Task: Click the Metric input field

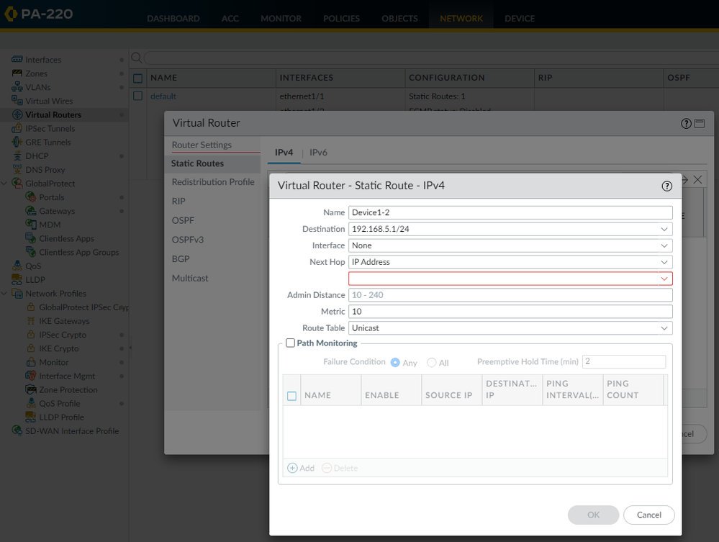Action: pyautogui.click(x=510, y=312)
